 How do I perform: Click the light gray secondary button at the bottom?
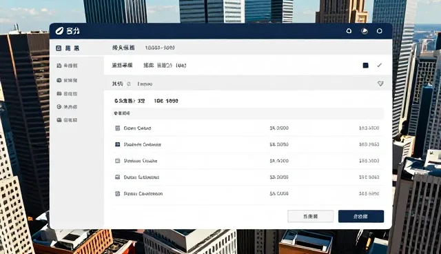click(x=311, y=216)
